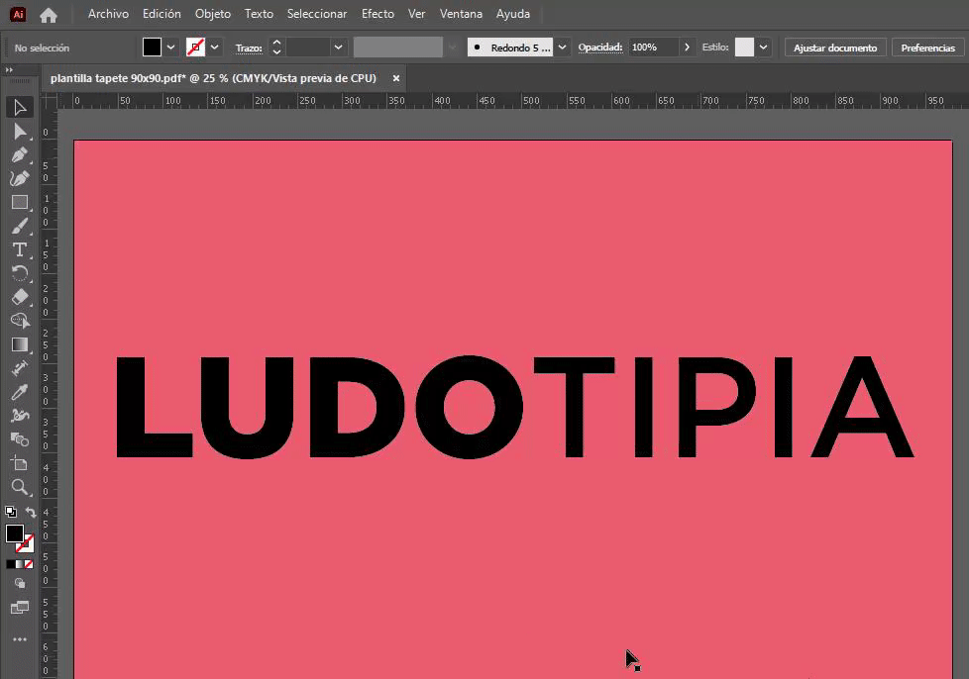The width and height of the screenshot is (969, 679).
Task: Open the stroke weight dropdown
Action: pos(338,48)
